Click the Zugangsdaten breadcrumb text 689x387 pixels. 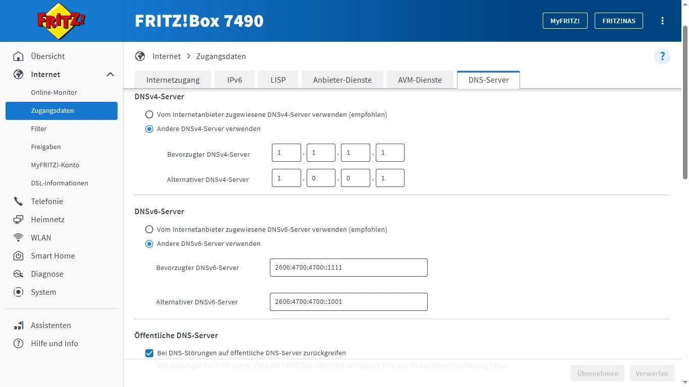point(221,56)
